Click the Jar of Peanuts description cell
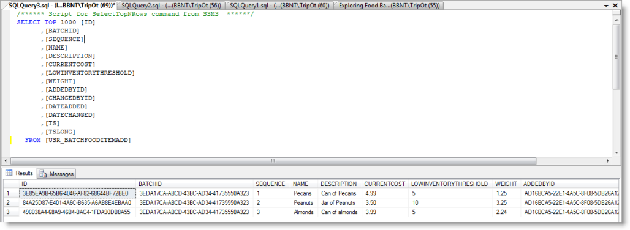Viewport: 630px width, 230px height. 340,202
